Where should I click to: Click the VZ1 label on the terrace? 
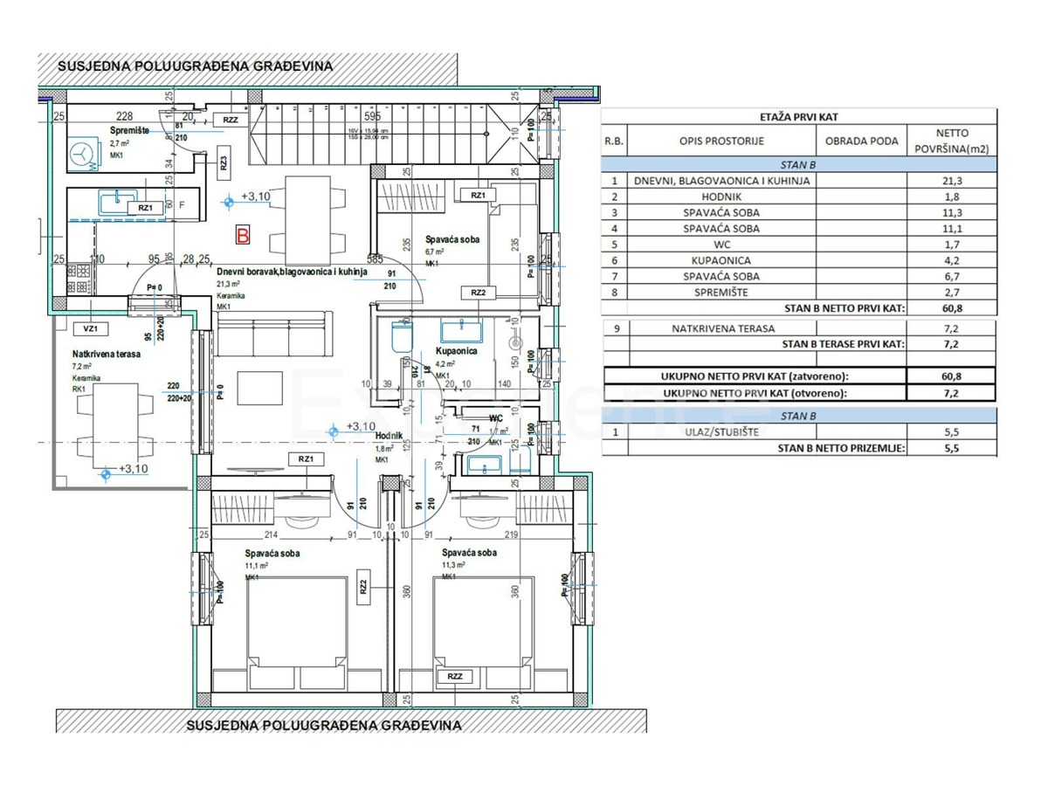click(x=89, y=328)
